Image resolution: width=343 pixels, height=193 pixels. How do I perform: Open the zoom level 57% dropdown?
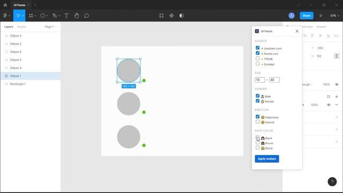334,16
